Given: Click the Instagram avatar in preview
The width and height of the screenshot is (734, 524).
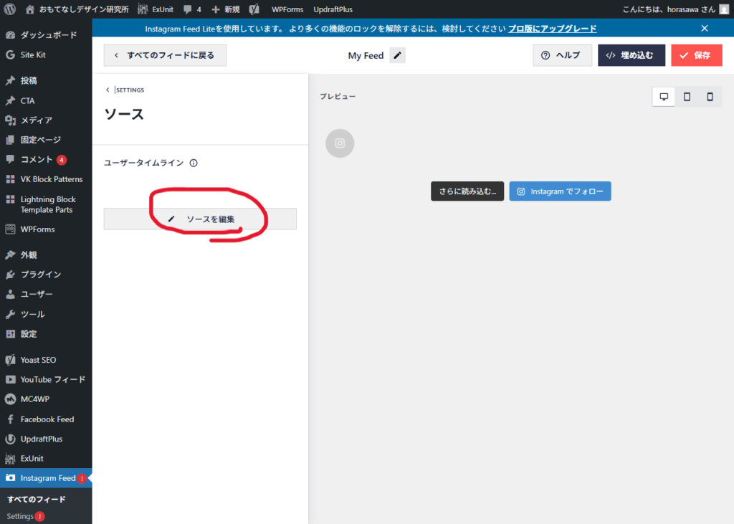Looking at the screenshot, I should [x=340, y=143].
